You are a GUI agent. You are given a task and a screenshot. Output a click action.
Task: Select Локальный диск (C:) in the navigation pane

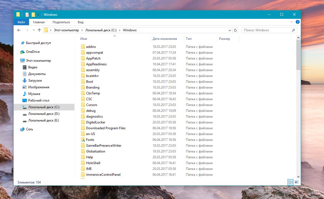(x=44, y=107)
